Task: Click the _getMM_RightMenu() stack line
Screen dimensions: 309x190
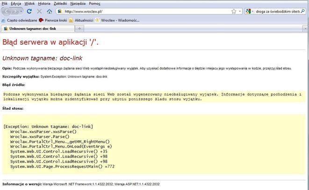Action: pyautogui.click(x=60, y=141)
